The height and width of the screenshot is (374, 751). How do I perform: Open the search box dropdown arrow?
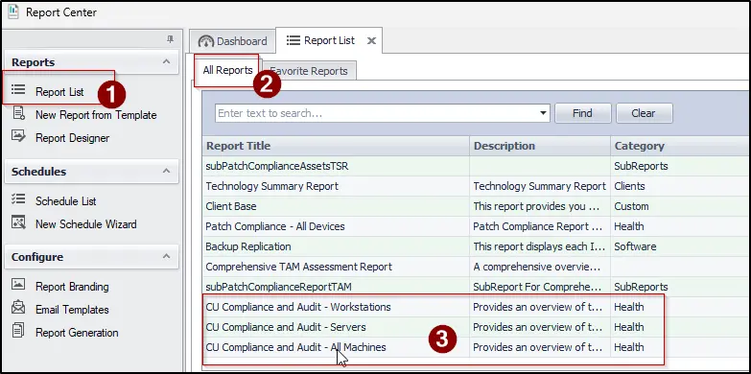(x=543, y=113)
